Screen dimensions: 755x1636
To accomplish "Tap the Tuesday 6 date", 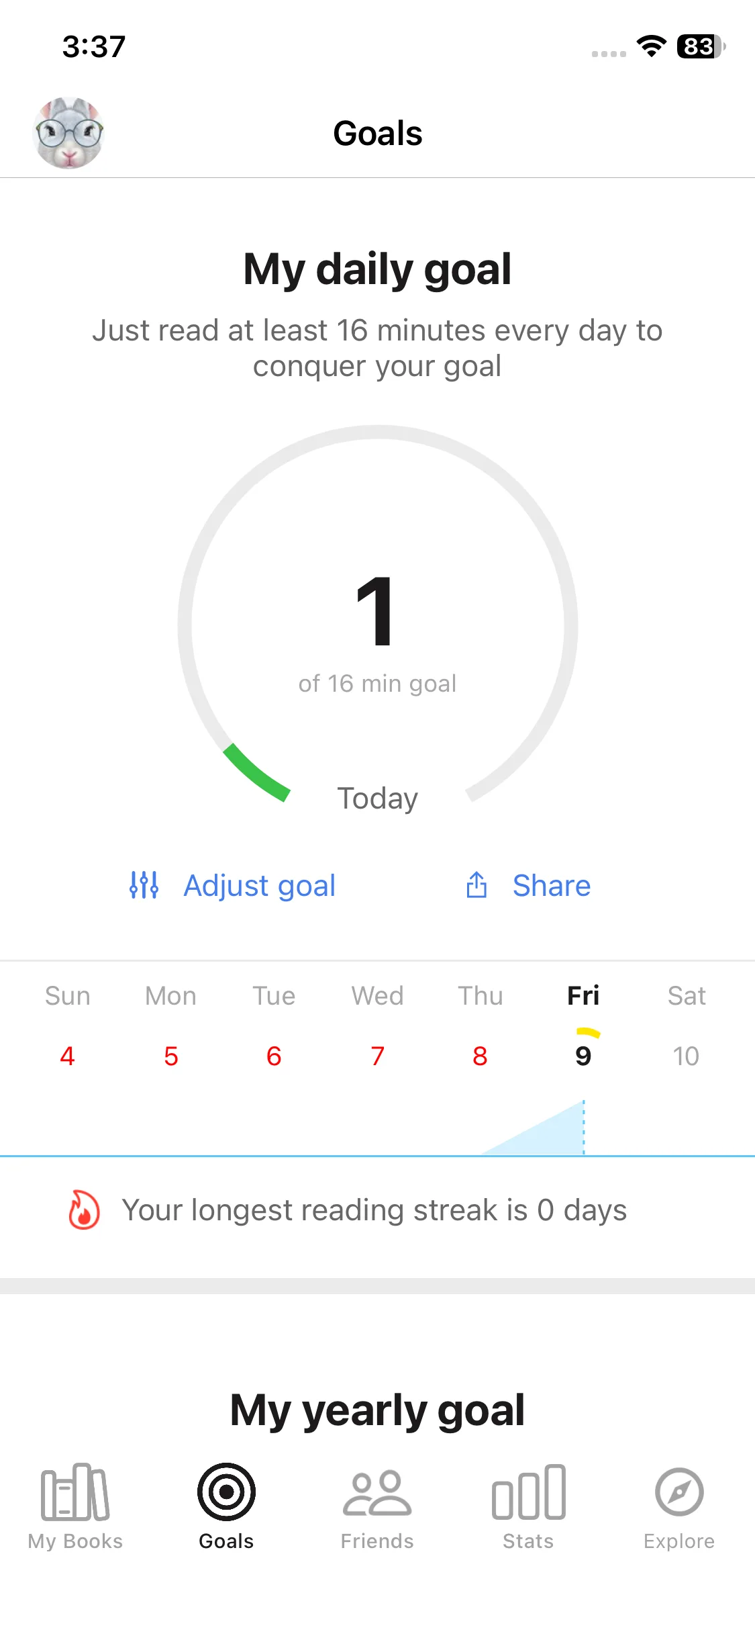I will [274, 1056].
